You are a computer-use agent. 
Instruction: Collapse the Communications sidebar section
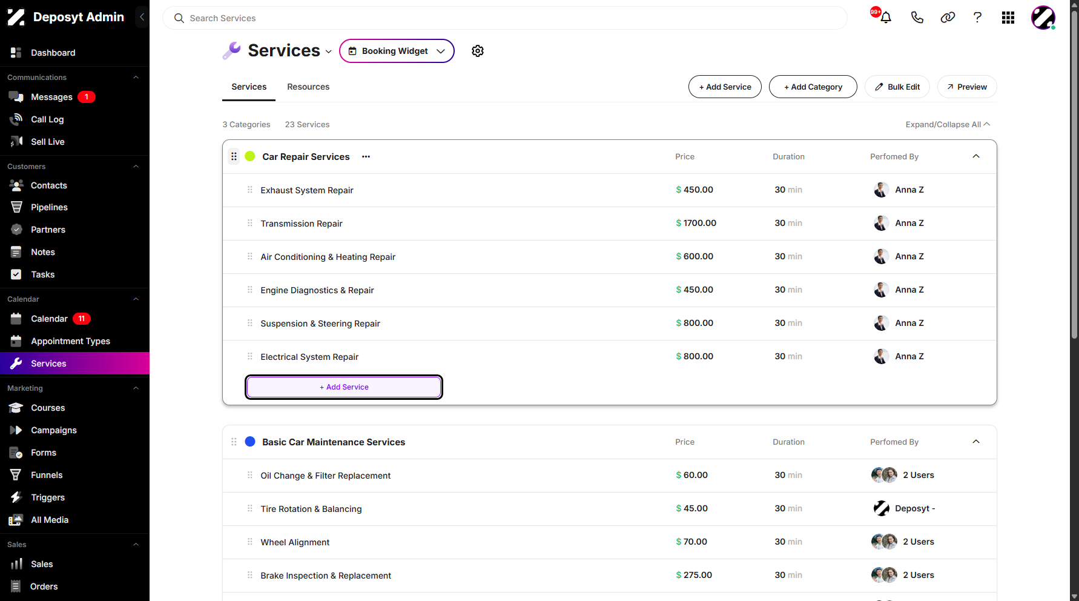[x=136, y=78]
